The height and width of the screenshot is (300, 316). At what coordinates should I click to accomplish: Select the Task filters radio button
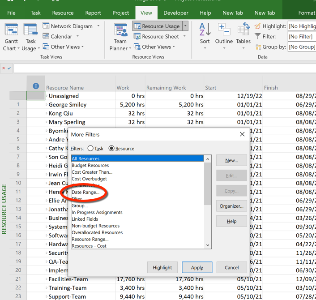pyautogui.click(x=90, y=148)
